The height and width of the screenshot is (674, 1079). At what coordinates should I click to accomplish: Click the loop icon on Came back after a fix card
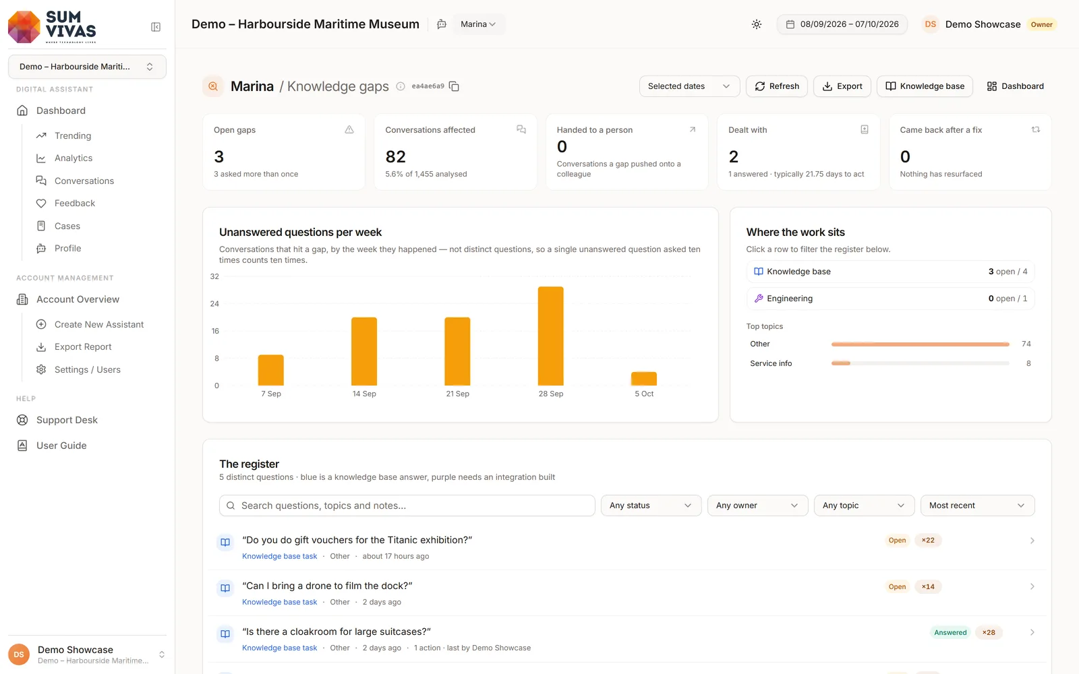pyautogui.click(x=1036, y=129)
